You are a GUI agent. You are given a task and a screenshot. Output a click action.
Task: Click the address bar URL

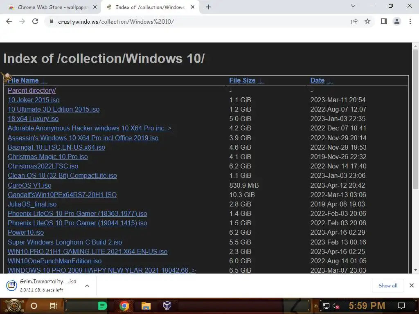116,22
